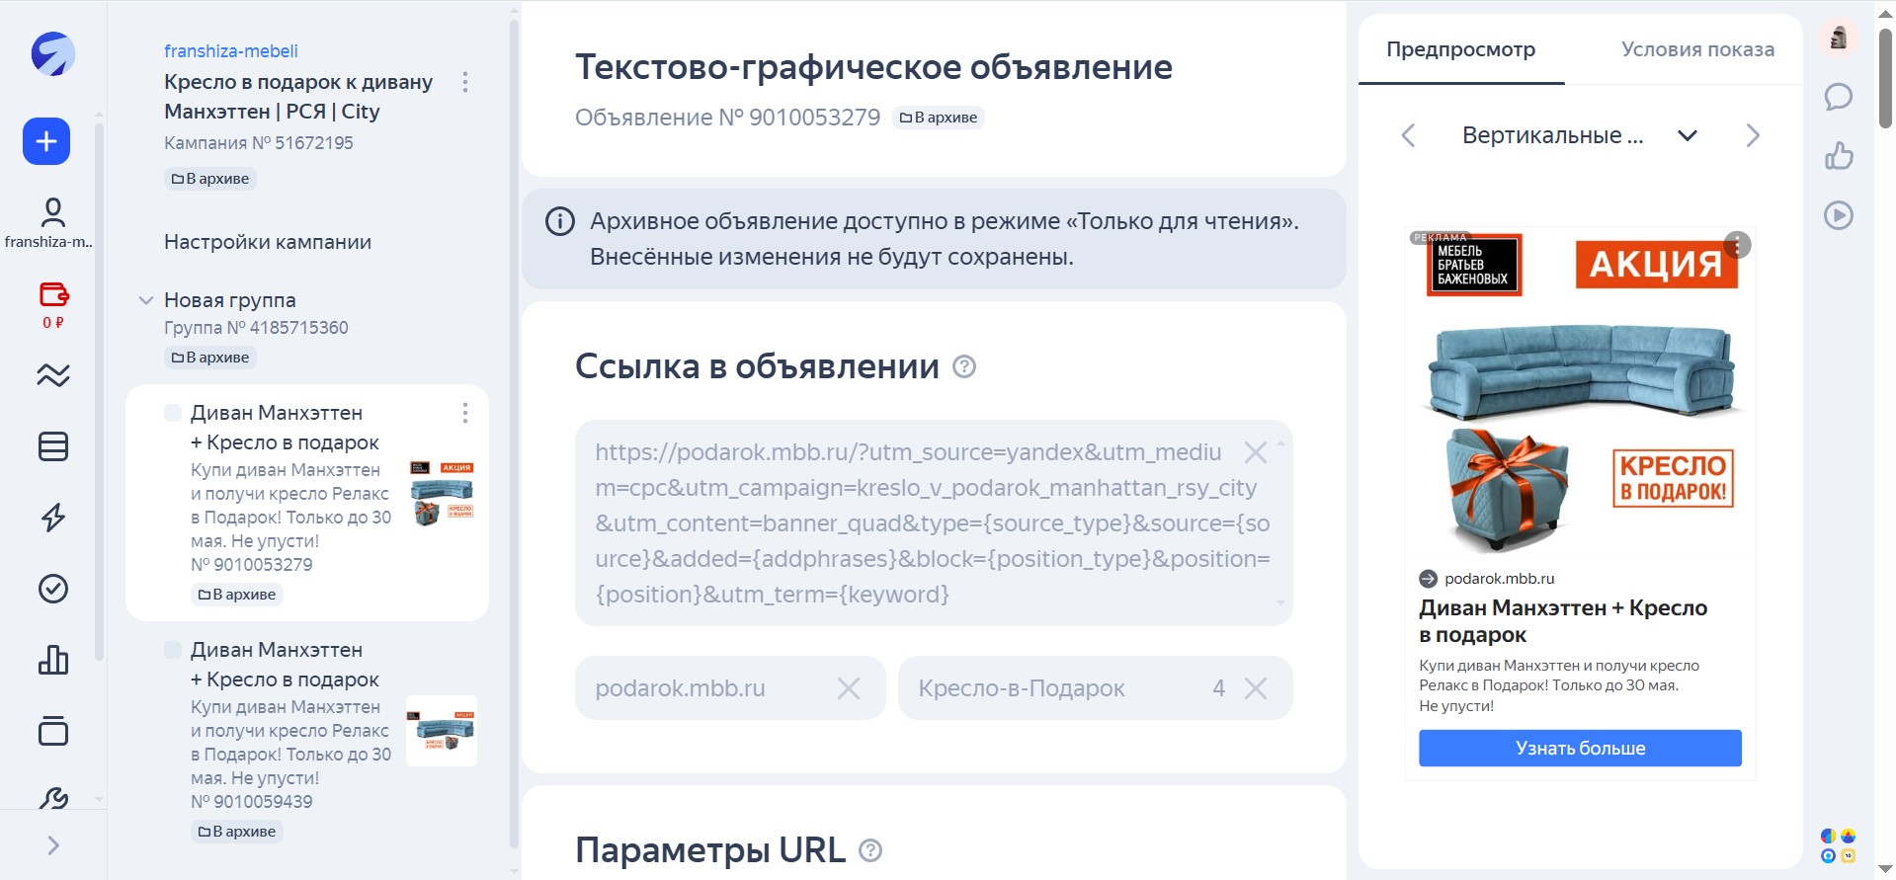This screenshot has height=880, width=1896.
Task: Click the thumbs-up feedback icon
Action: pyautogui.click(x=1839, y=156)
